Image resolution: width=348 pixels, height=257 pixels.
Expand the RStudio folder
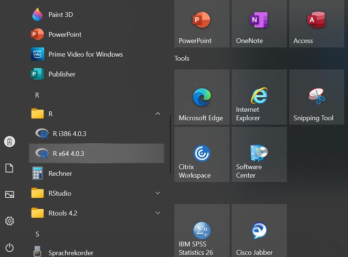tap(157, 194)
